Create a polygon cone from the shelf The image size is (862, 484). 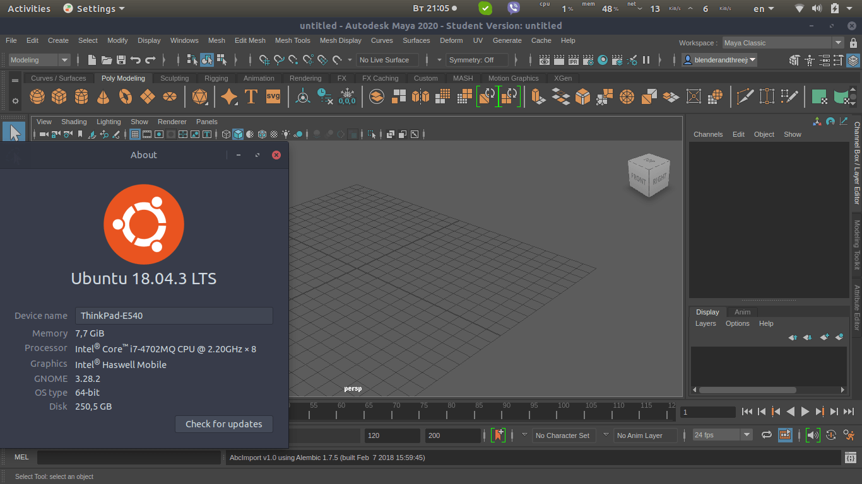(103, 96)
